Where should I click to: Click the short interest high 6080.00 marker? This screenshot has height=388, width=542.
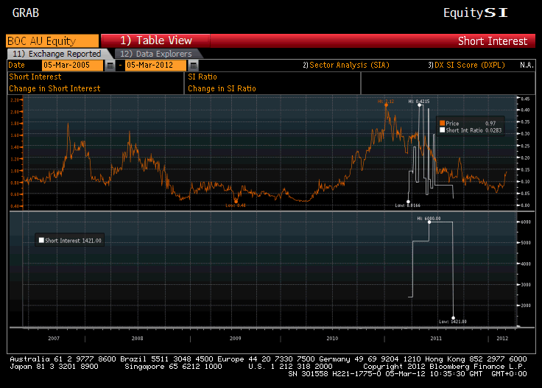point(429,222)
